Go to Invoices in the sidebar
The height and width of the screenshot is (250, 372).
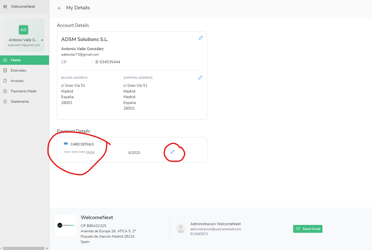[25, 81]
